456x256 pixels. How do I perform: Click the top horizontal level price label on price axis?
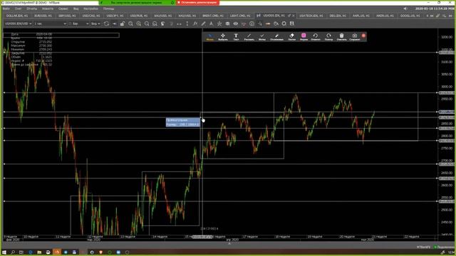[446, 53]
